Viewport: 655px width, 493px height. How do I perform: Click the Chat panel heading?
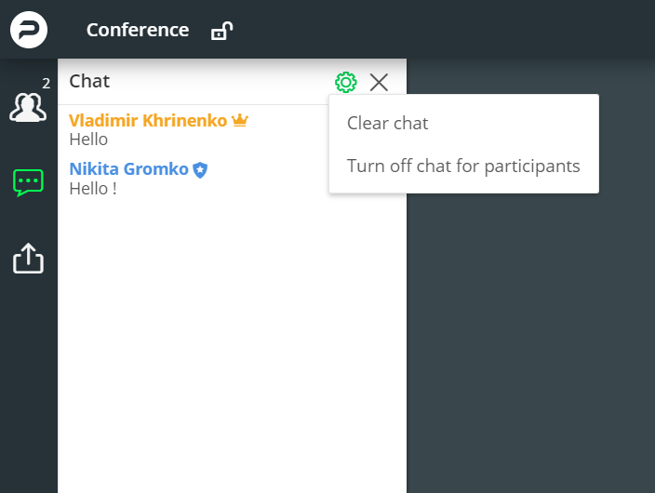point(89,81)
